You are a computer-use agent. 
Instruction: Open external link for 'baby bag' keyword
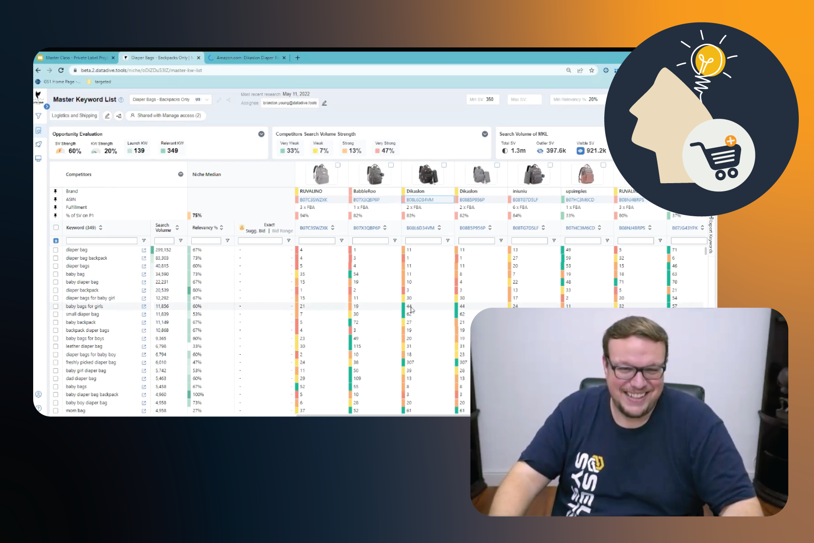(x=144, y=274)
